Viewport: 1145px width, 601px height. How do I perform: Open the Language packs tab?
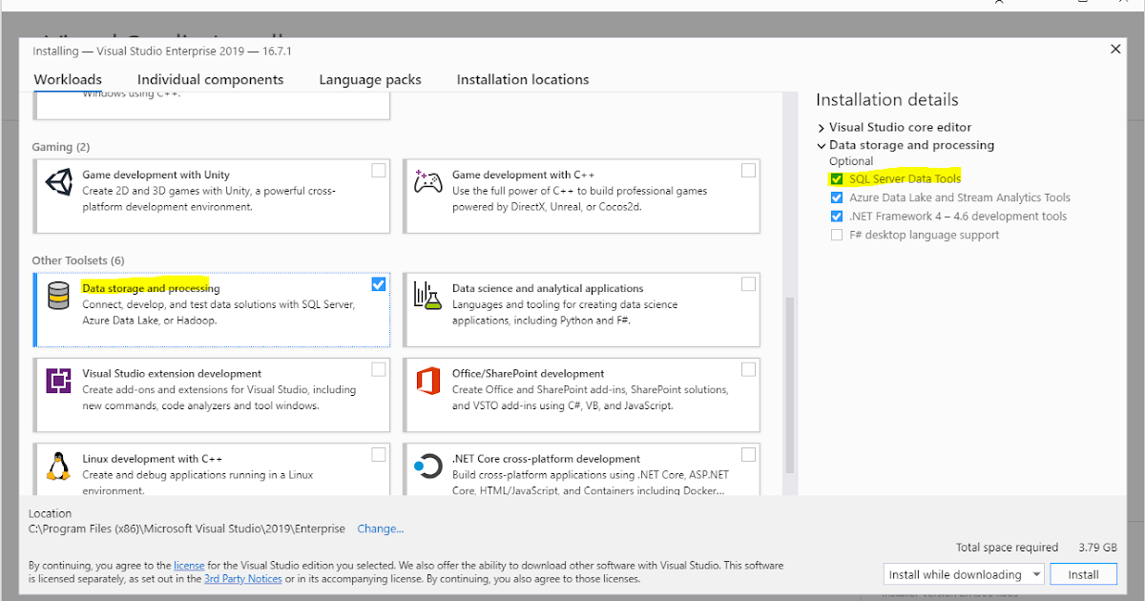370,79
